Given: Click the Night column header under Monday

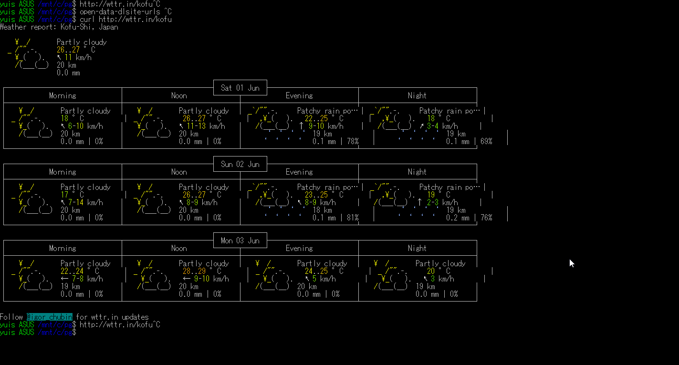Looking at the screenshot, I should pyautogui.click(x=417, y=249).
